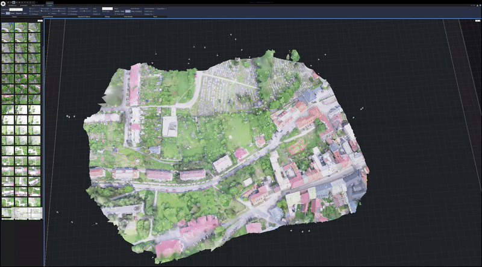Click the None button in the Scene group
The height and width of the screenshot is (267, 482).
[x=4, y=12]
